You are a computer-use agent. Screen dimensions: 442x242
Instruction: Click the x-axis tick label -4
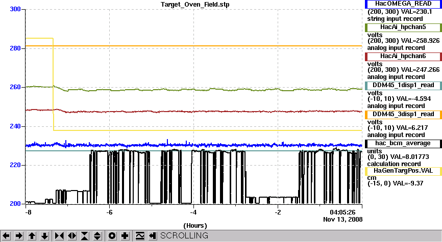pos(193,212)
